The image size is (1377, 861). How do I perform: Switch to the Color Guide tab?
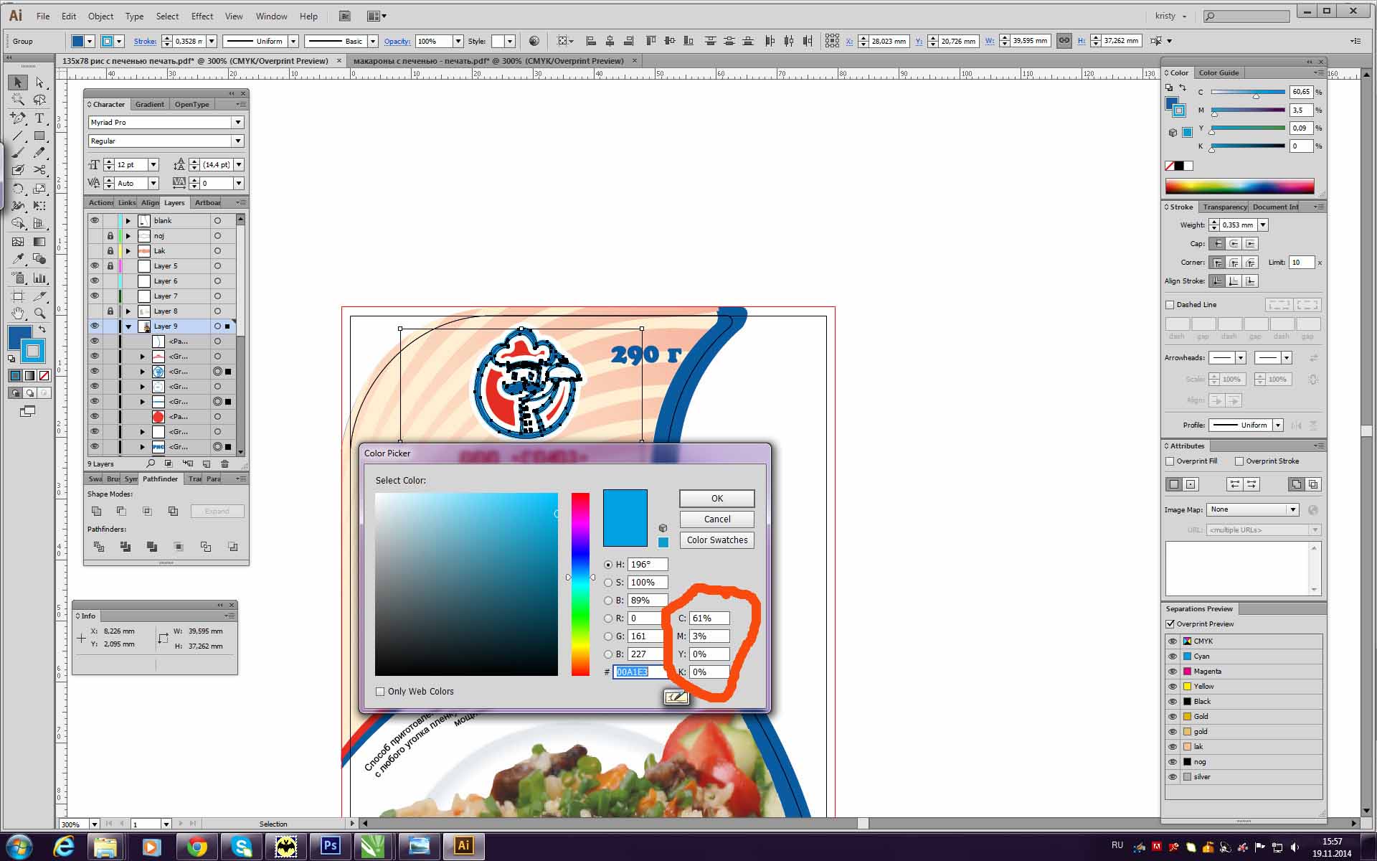click(1219, 73)
